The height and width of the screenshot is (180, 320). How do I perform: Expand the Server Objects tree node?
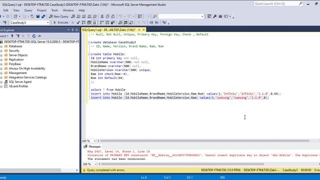point(1,55)
